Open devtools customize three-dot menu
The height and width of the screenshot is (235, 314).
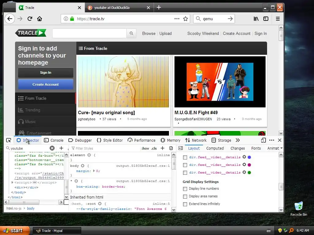(x=272, y=140)
